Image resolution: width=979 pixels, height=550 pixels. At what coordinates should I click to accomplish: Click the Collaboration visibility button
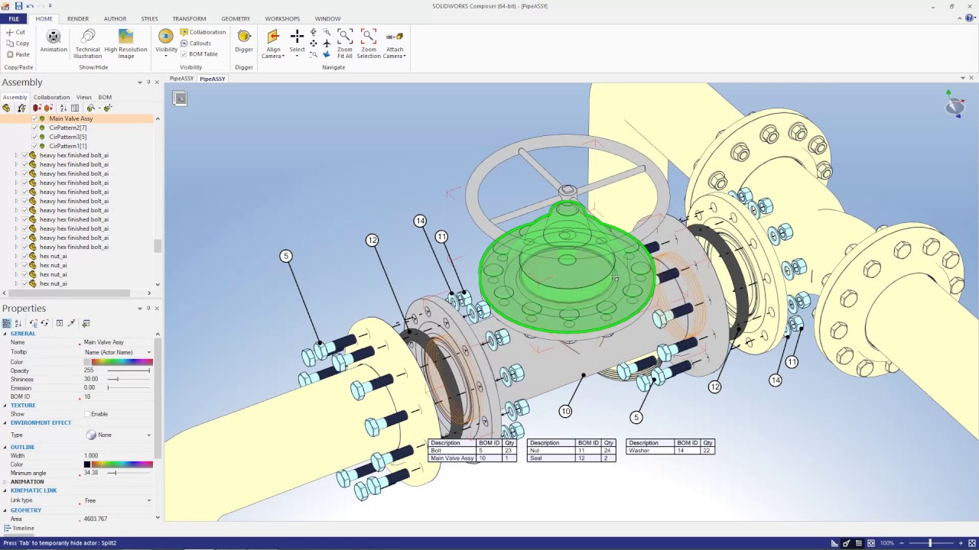[x=203, y=32]
